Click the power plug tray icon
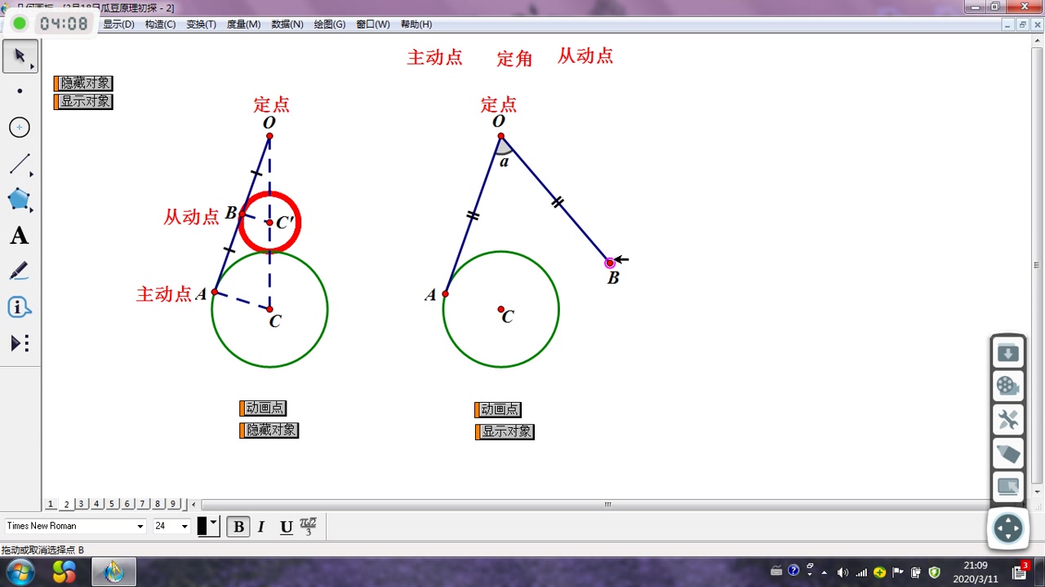This screenshot has height=587, width=1045. [x=916, y=572]
